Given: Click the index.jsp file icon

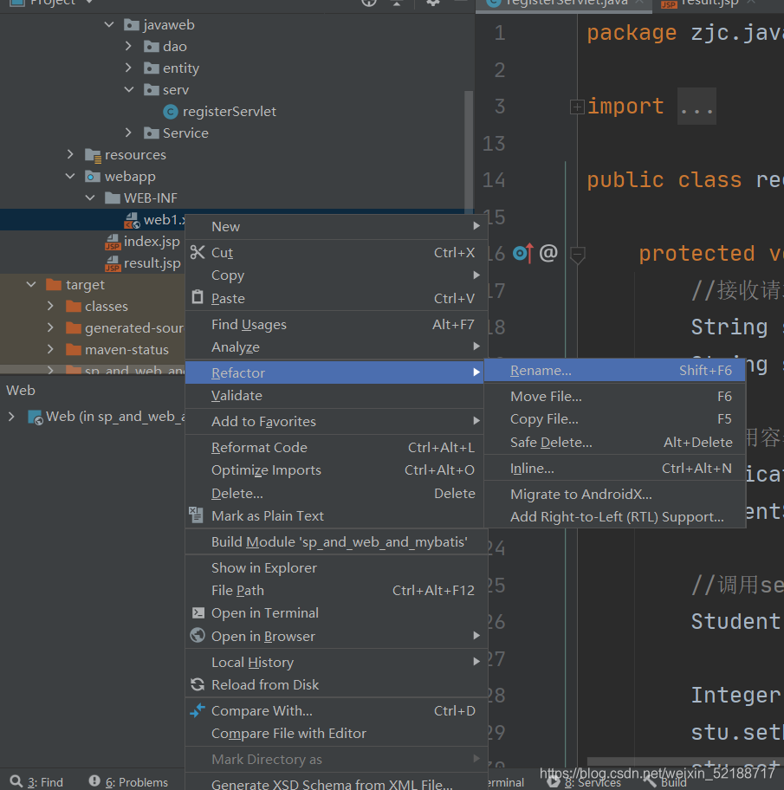Looking at the screenshot, I should (x=113, y=242).
